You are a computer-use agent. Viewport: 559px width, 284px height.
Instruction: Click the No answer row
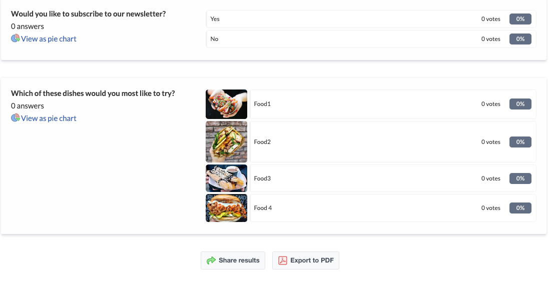tap(371, 39)
